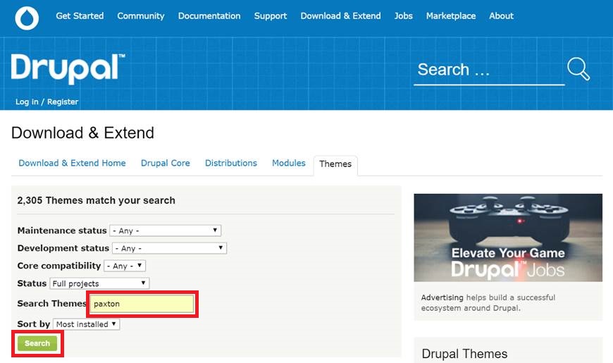This screenshot has width=613, height=363.
Task: Open Jobs in top navigation
Action: tap(404, 16)
